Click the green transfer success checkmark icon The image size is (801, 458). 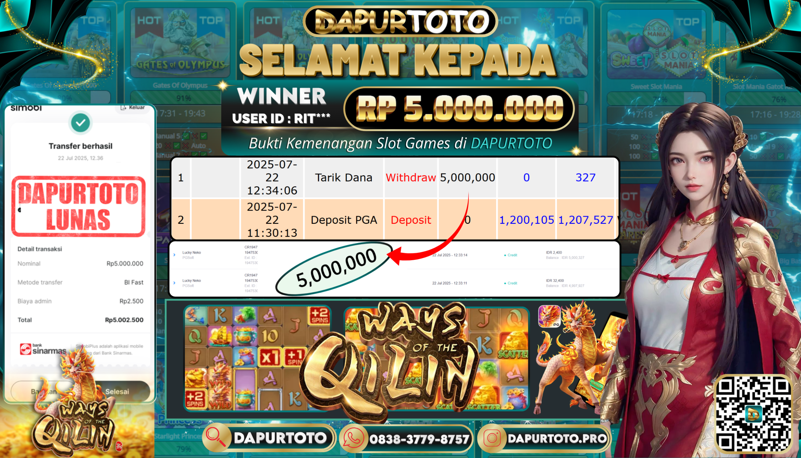[x=80, y=123]
